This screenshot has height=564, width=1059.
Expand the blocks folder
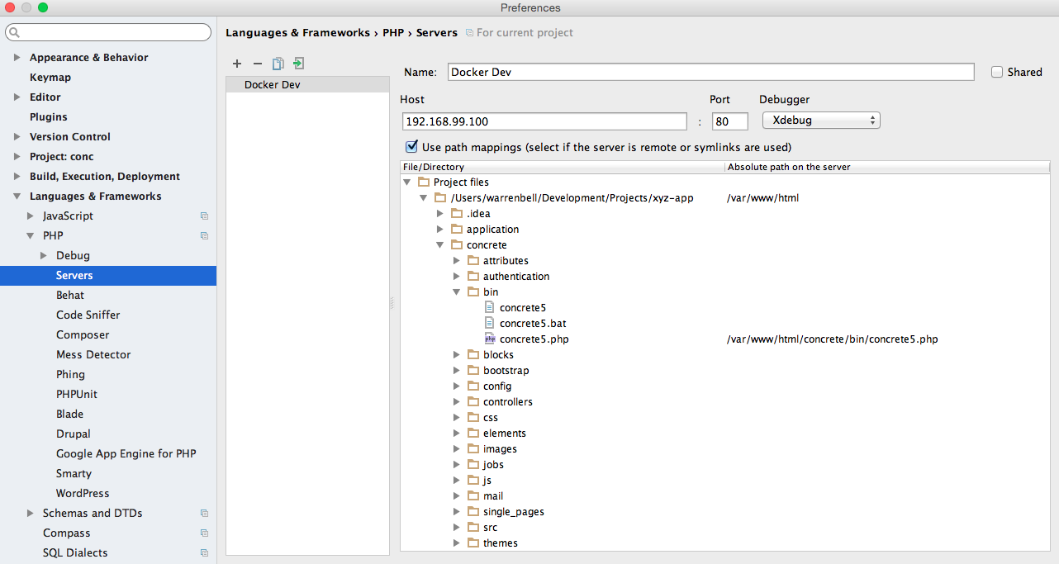457,355
